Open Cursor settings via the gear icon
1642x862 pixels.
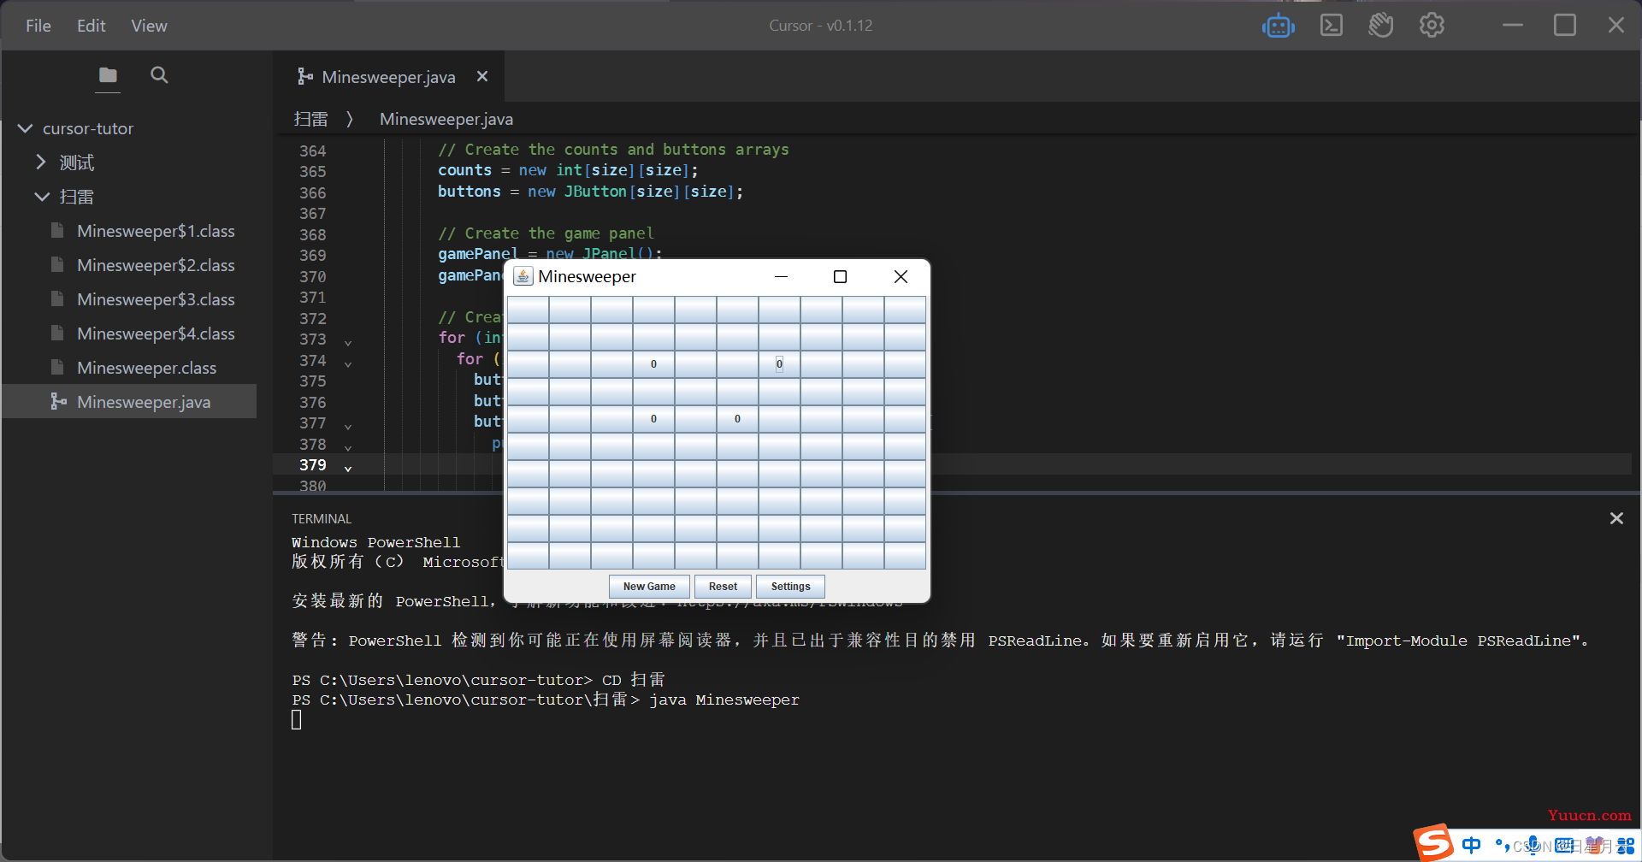(1432, 26)
